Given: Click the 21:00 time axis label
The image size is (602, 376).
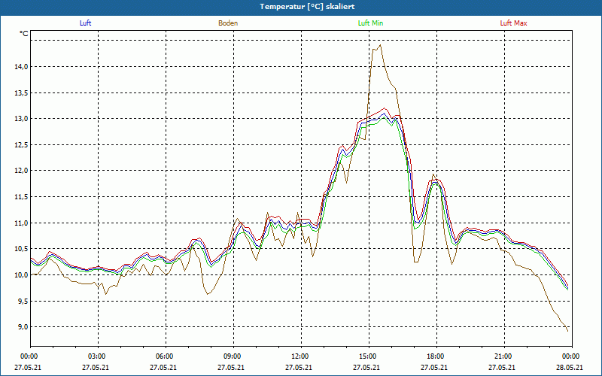Looking at the screenshot, I should click(x=502, y=356).
